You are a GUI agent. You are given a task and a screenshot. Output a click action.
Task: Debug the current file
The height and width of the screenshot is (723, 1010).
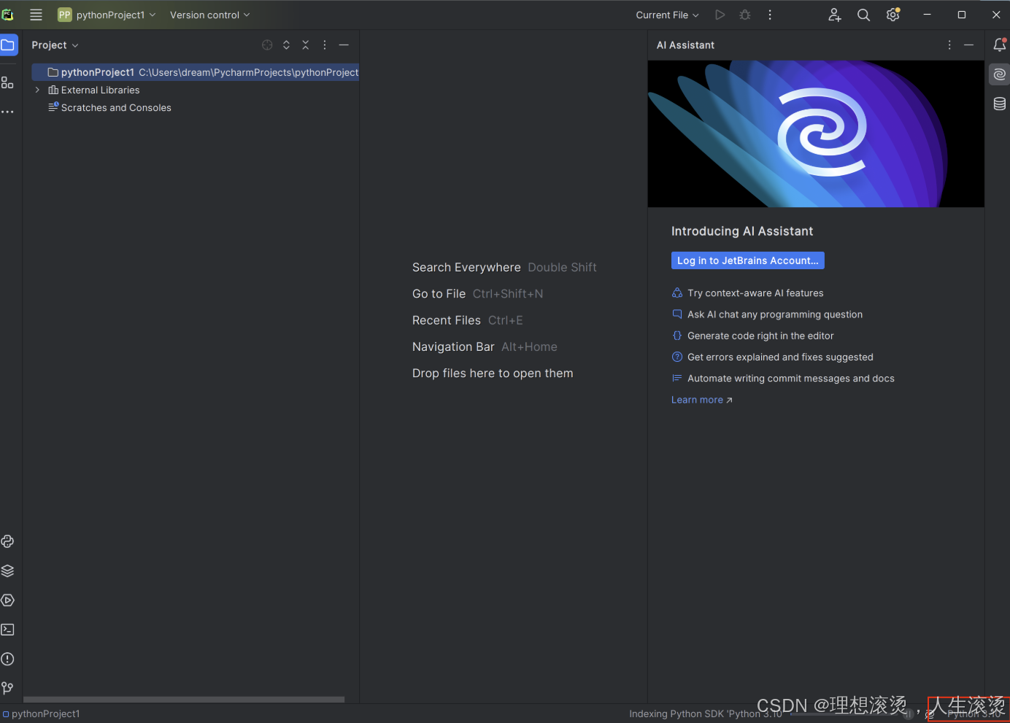pos(745,15)
